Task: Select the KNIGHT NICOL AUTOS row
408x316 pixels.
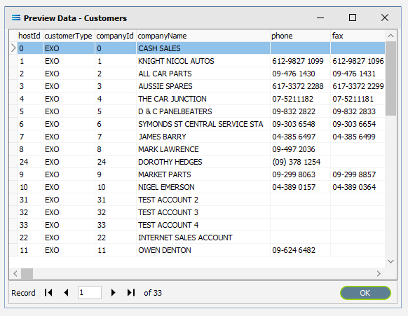Action: 197,61
